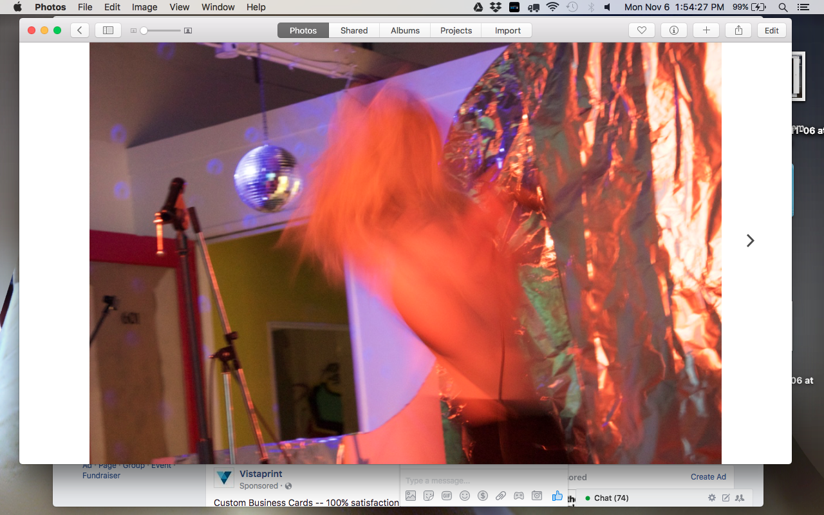The image size is (824, 515).
Task: Click the Google Drive menu bar icon
Action: point(478,7)
